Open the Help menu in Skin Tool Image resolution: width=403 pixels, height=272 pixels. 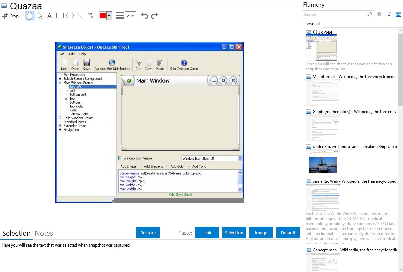click(82, 54)
